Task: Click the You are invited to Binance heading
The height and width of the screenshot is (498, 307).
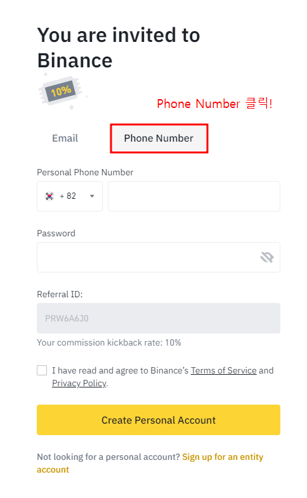Action: 119,48
